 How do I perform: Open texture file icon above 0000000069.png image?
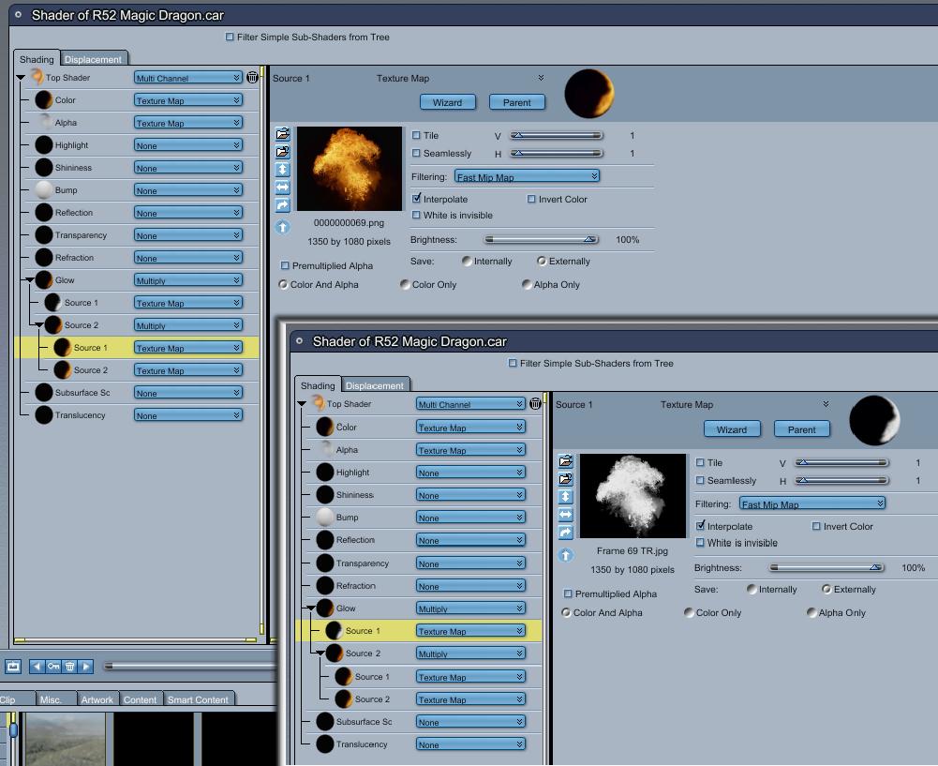point(283,134)
